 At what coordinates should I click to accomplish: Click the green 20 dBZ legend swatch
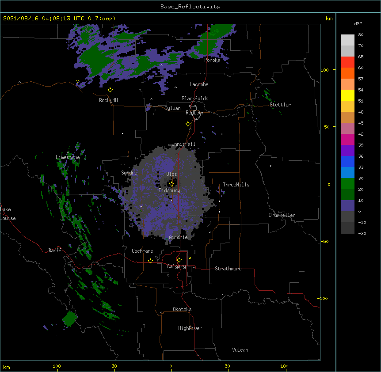(347, 184)
